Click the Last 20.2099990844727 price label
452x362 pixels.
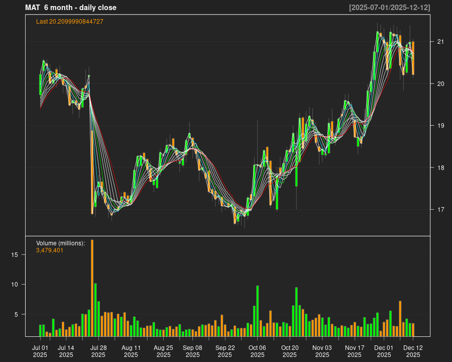pos(70,22)
